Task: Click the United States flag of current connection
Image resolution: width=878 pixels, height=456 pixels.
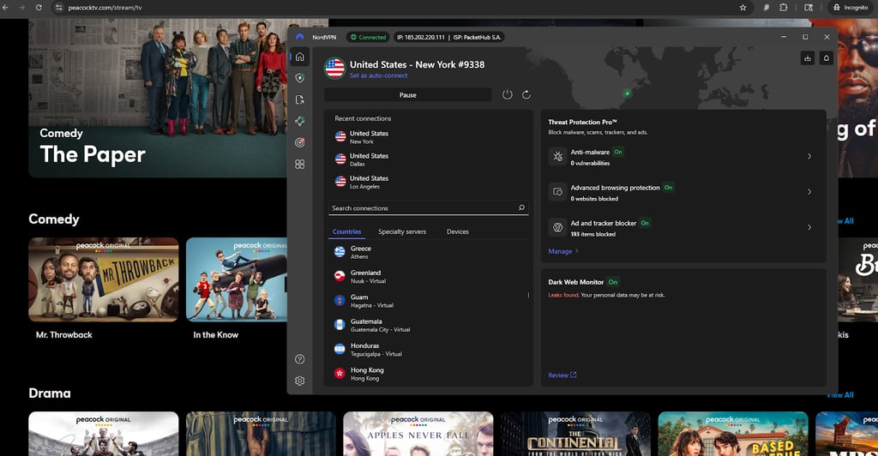Action: coord(335,69)
